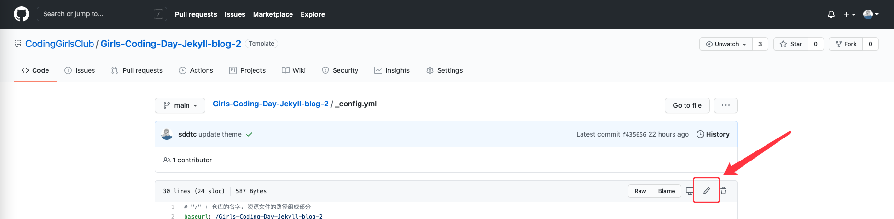Switch to the repository Pull requests tab

point(137,70)
